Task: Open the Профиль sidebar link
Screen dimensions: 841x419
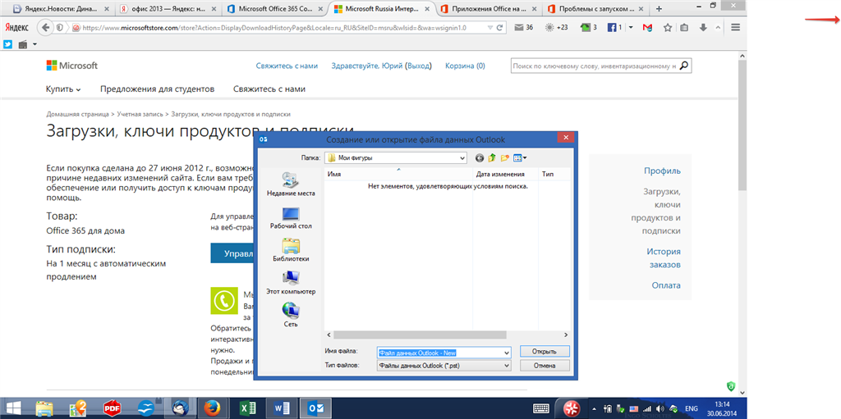Action: [663, 171]
